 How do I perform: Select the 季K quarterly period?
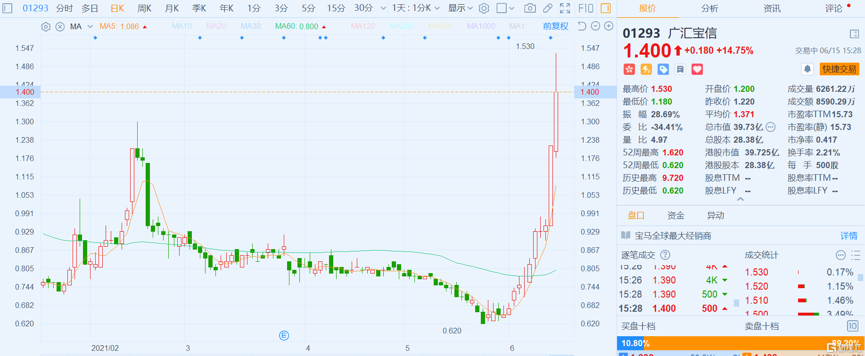tap(199, 8)
